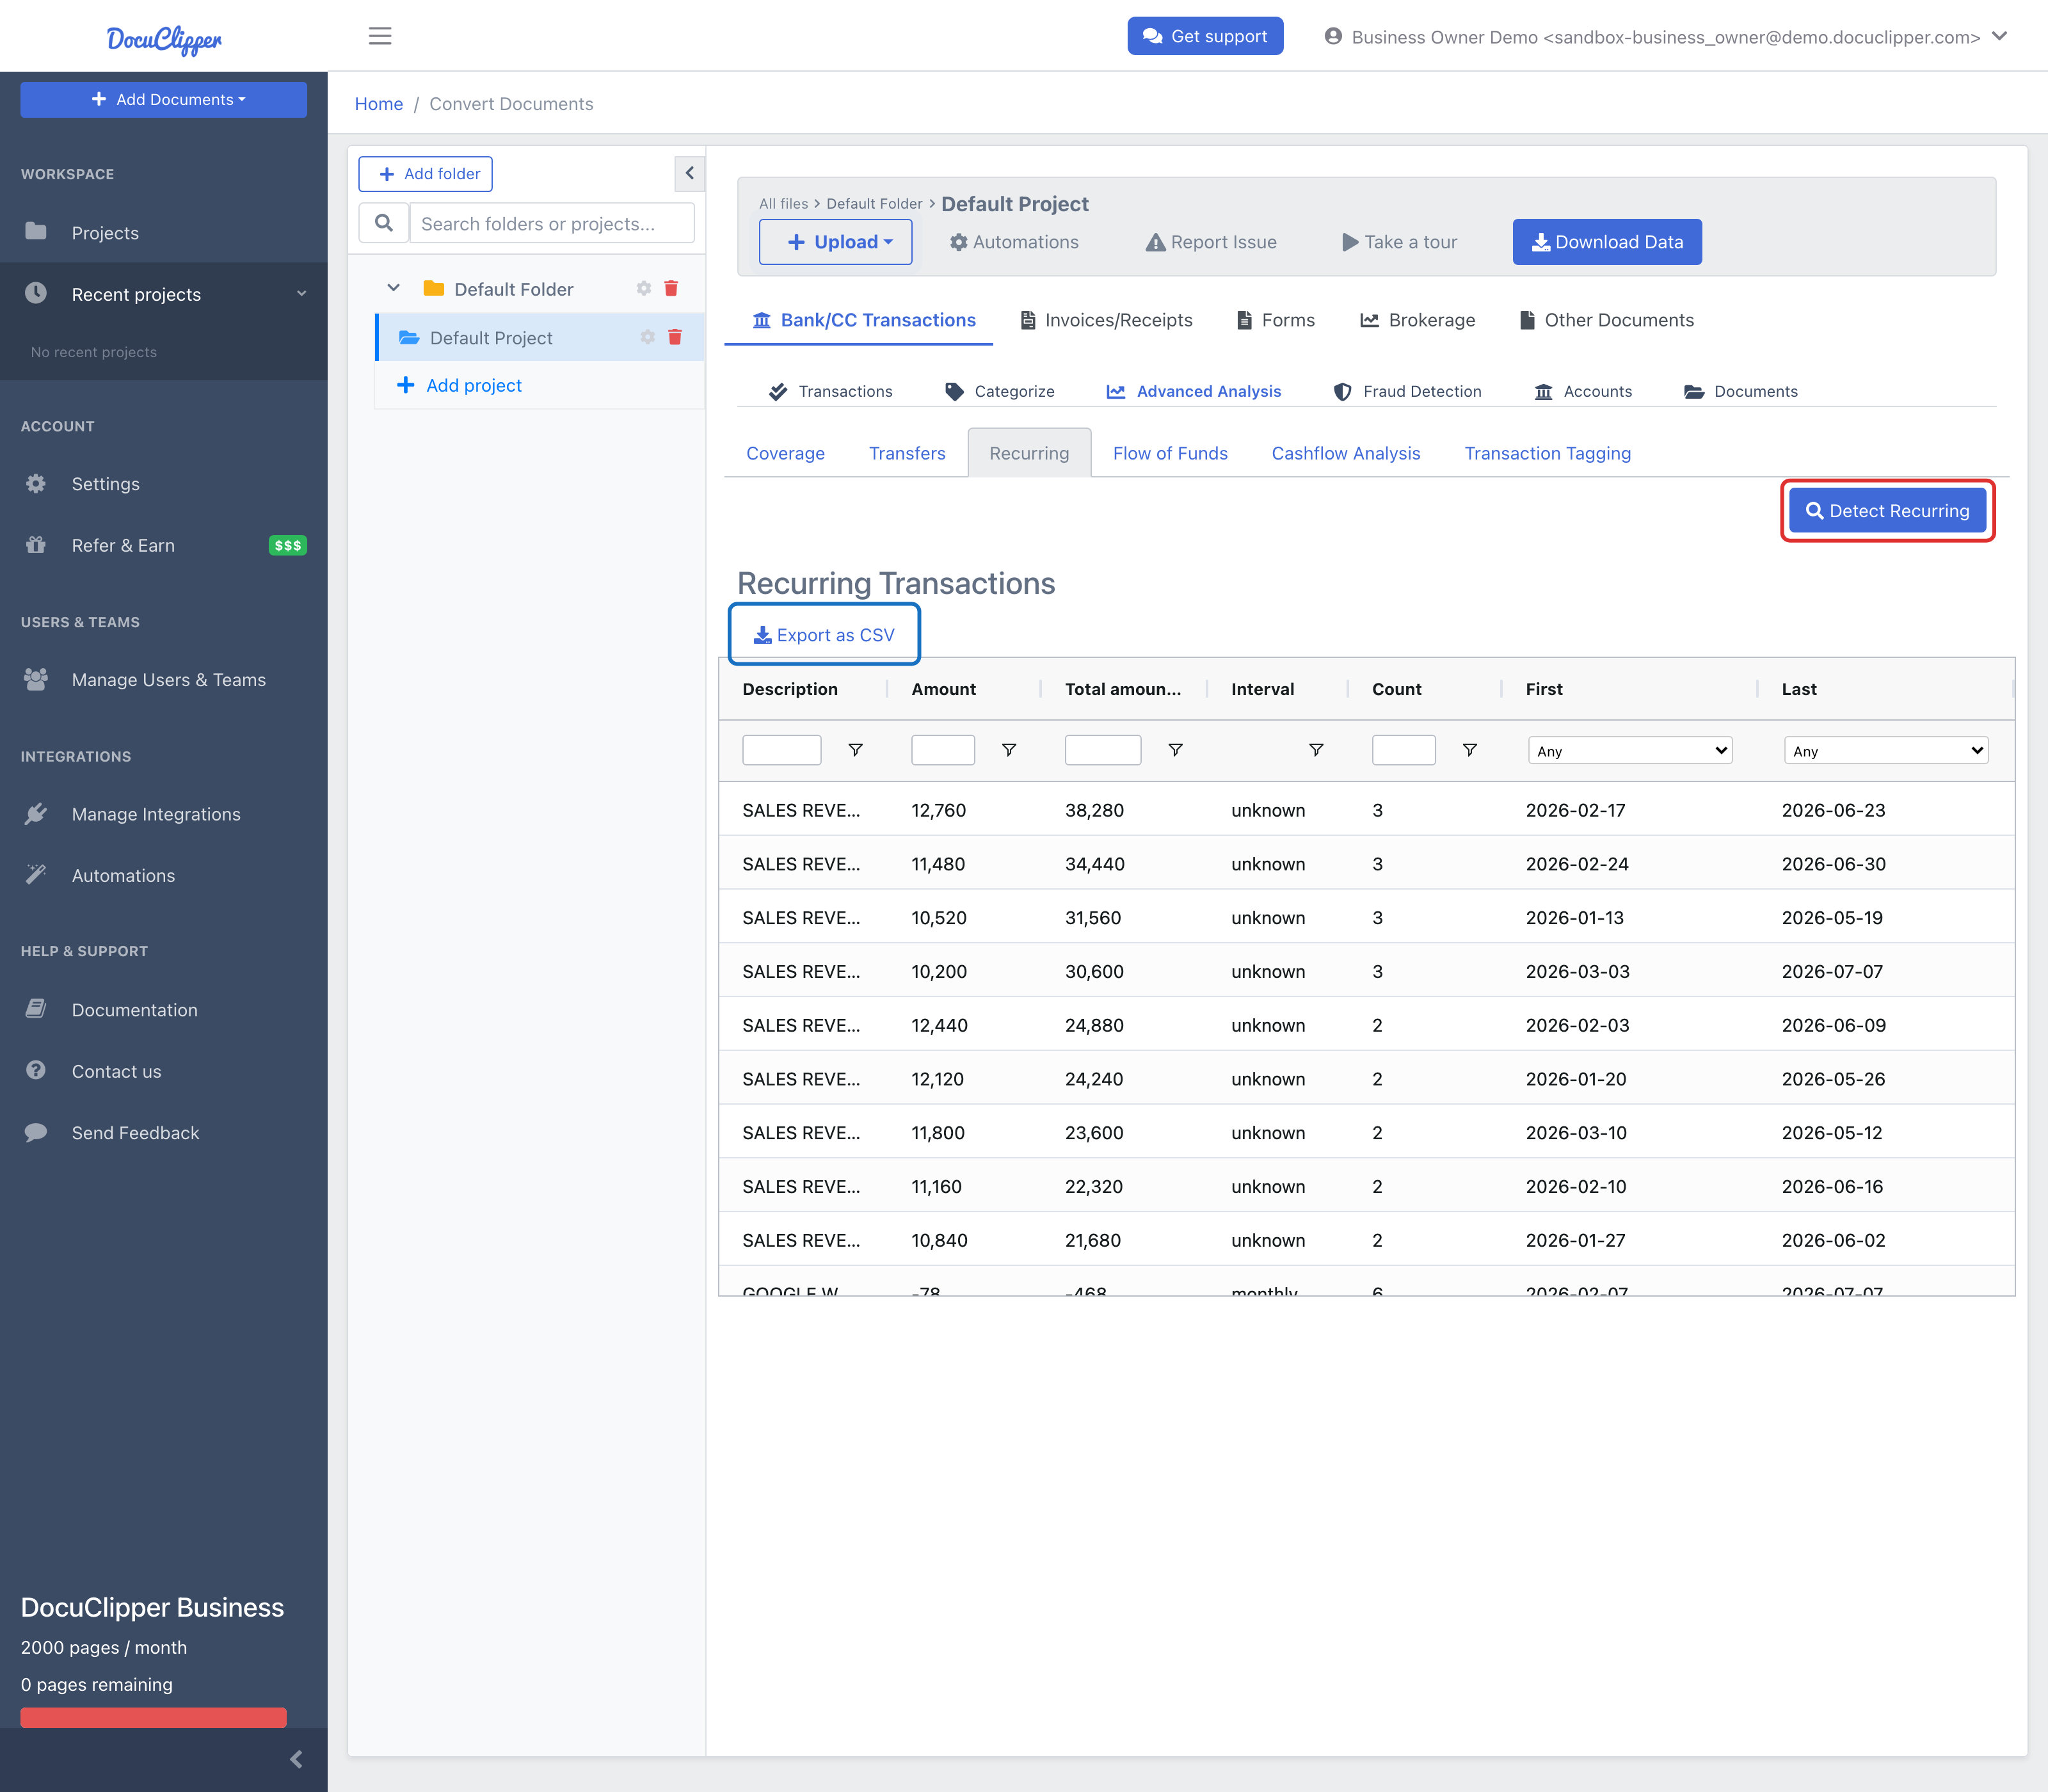Click the Amount column filter funnel icon

pos(1009,750)
